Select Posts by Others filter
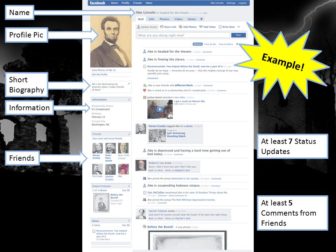Image resolution: width=336 pixels, height=252 pixels. pos(226,44)
